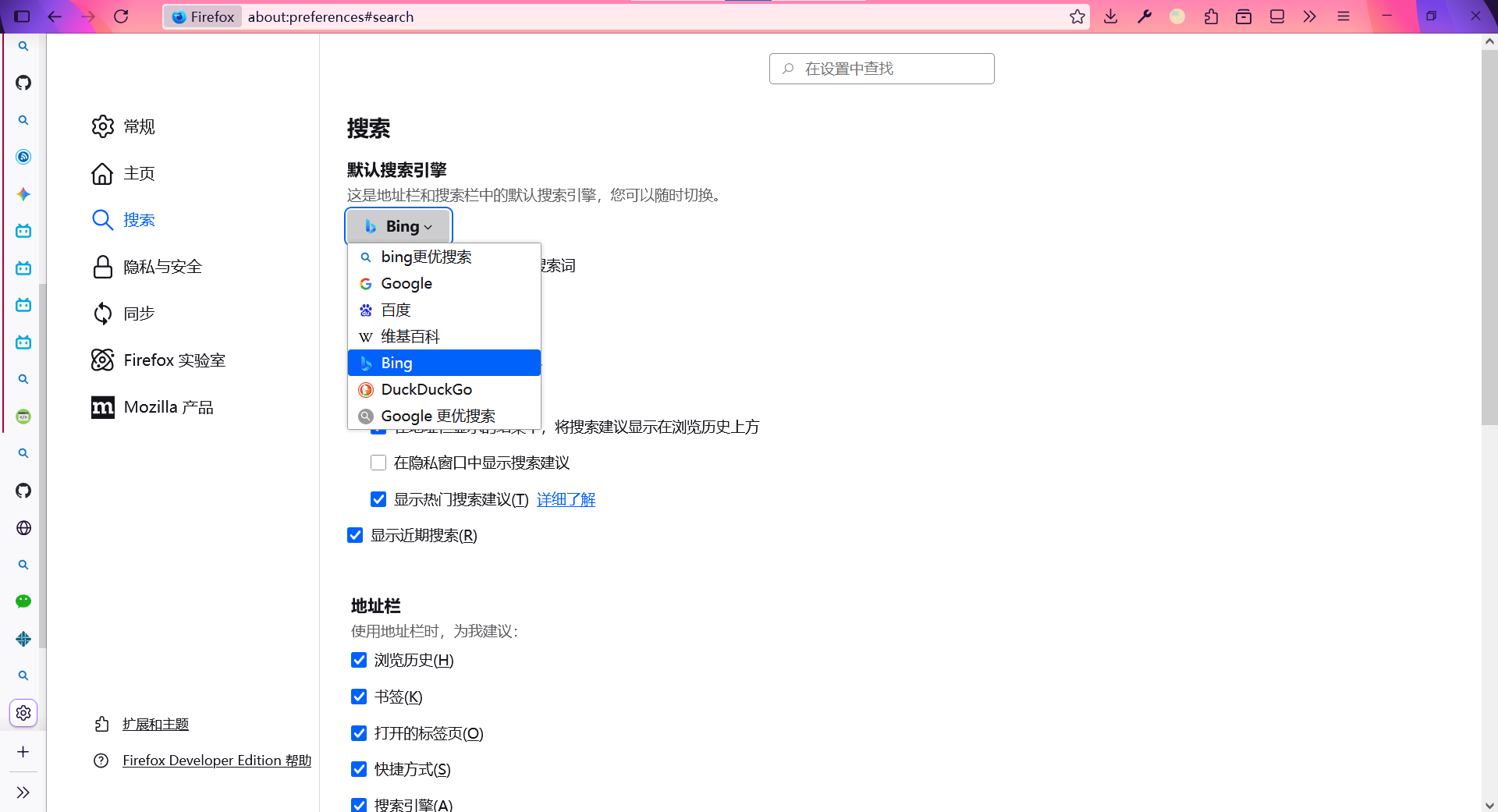Open the Firefox account profile avatar
This screenshot has height=812, width=1498.
(x=1177, y=16)
